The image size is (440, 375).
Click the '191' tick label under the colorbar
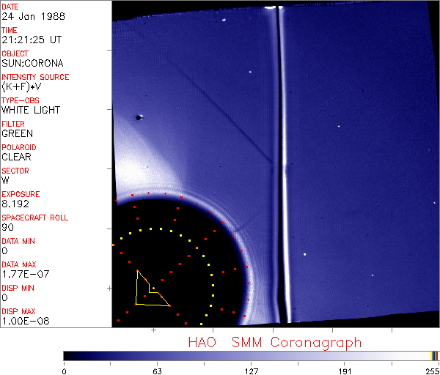345,370
